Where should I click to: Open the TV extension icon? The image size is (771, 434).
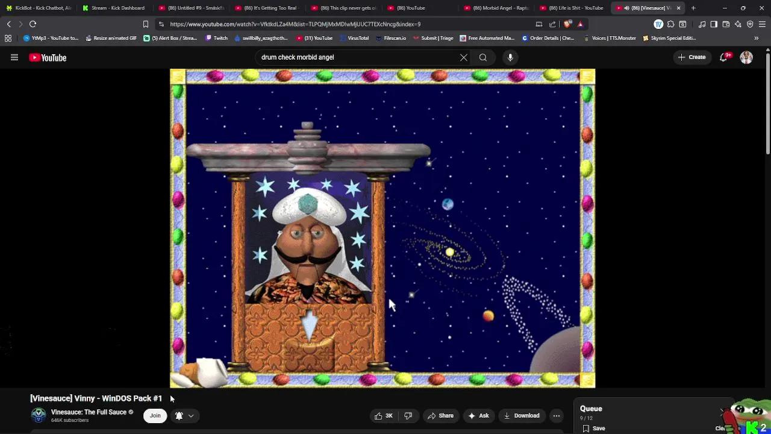coord(658,24)
